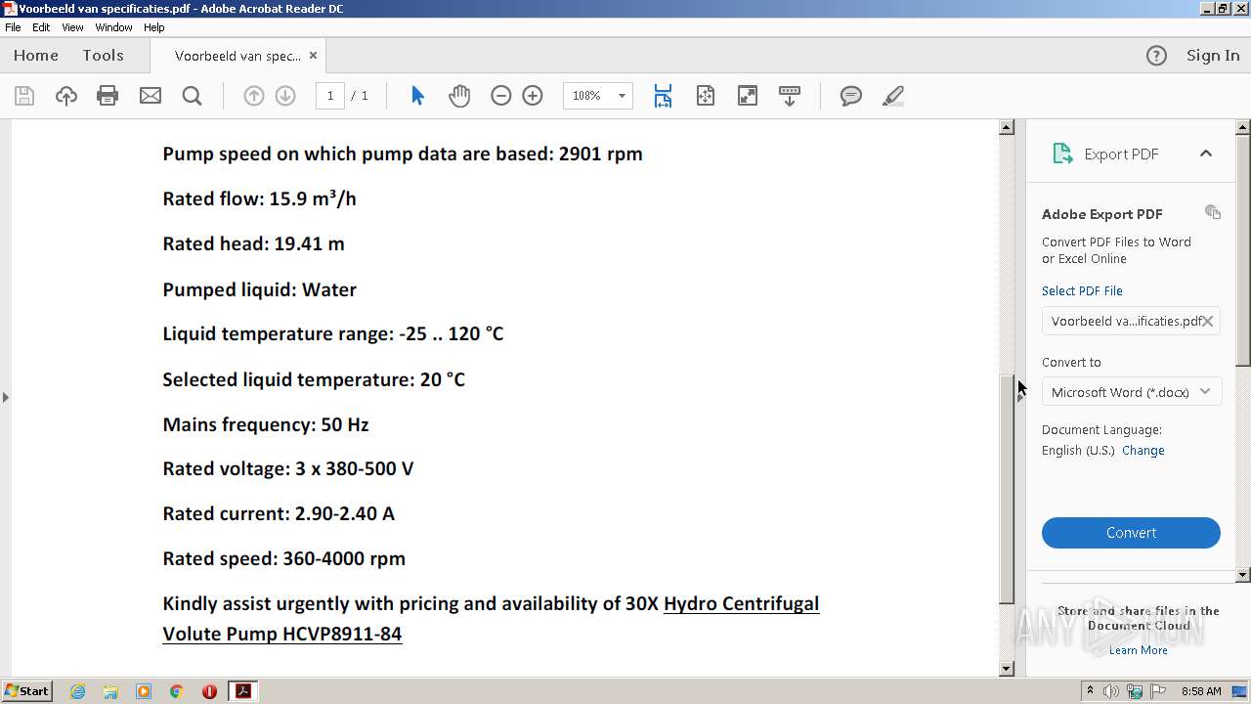This screenshot has height=704, width=1251.
Task: Open the Windows Start button
Action: pos(27,690)
